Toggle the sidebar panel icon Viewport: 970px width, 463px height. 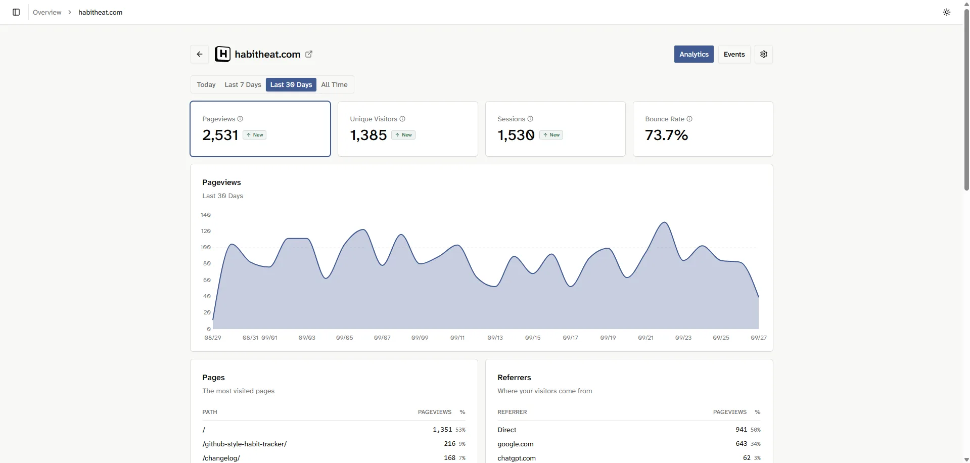[x=16, y=12]
